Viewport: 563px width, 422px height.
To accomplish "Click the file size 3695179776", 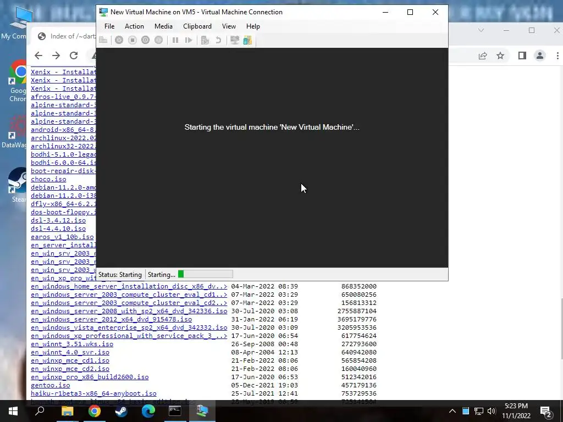I will point(357,319).
